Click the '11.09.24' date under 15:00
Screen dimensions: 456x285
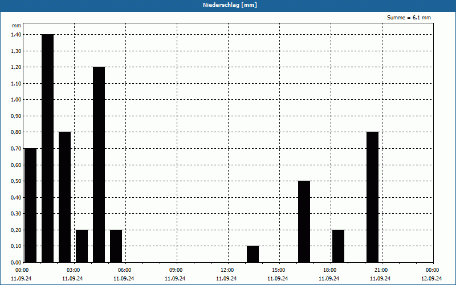(278, 279)
